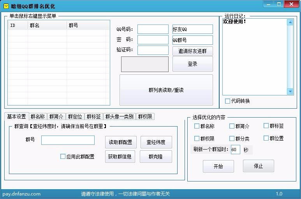Screen dimensions: 301x199
Task: Focus the QQ号码 input field
Action: 153,29
